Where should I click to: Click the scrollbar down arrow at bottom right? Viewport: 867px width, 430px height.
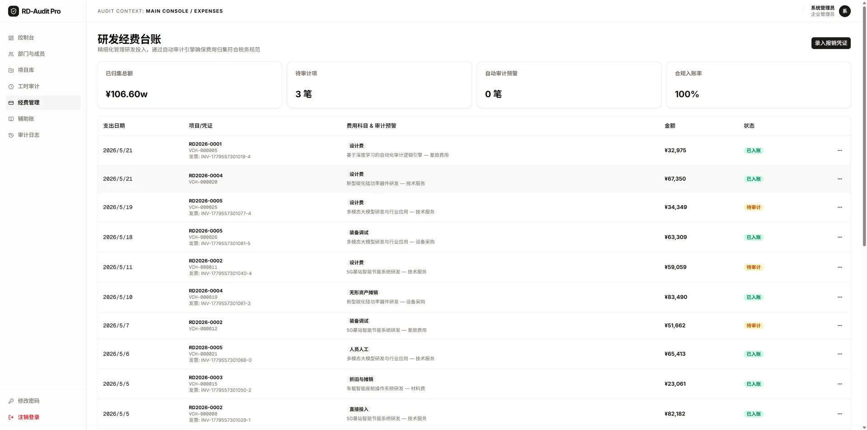click(864, 427)
